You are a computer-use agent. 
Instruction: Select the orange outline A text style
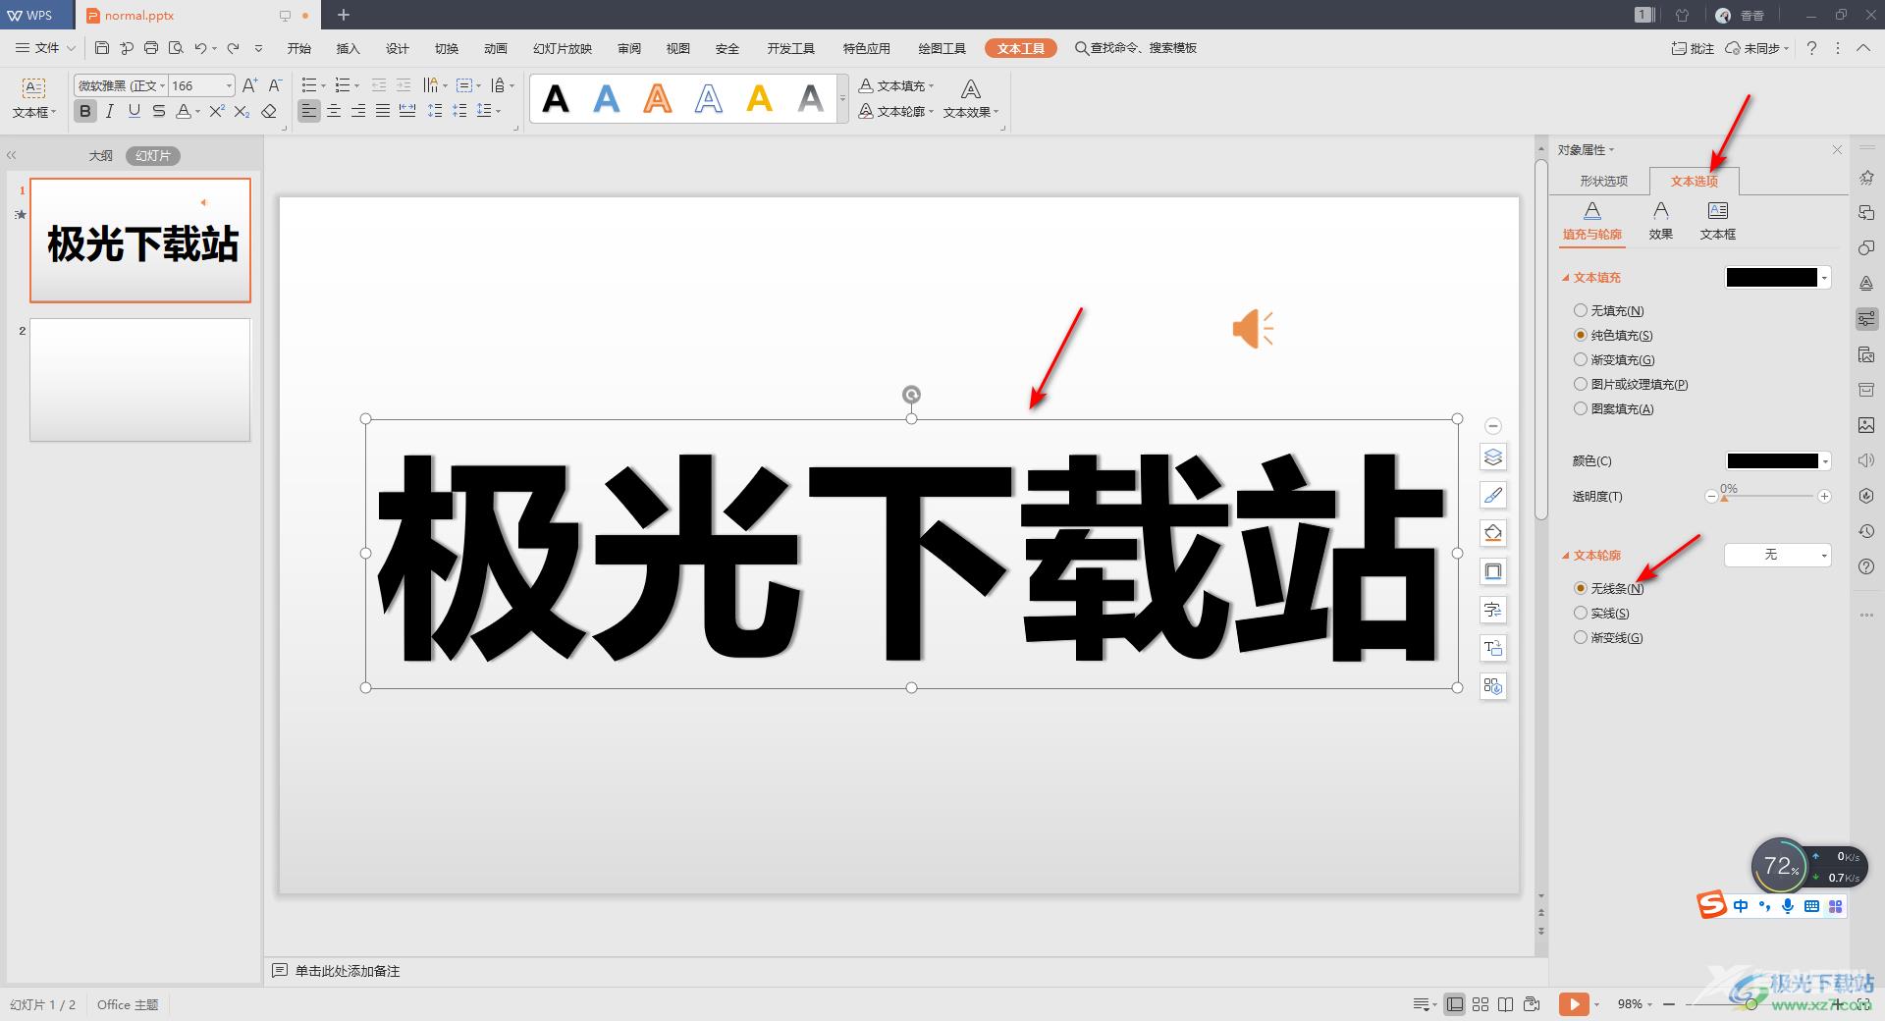(658, 98)
